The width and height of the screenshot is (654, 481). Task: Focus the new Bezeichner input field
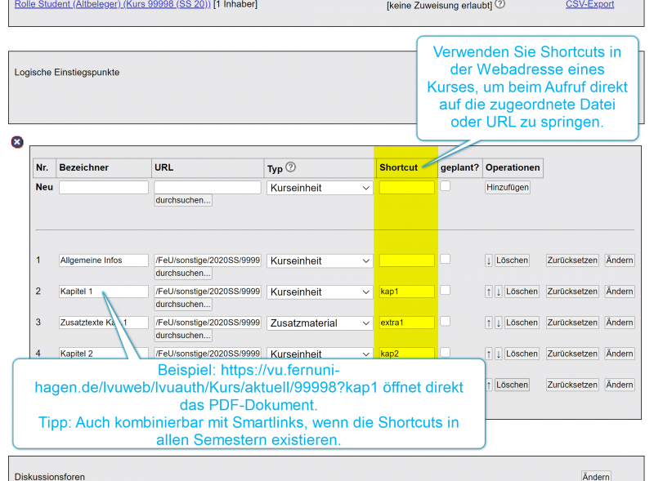[x=104, y=188]
